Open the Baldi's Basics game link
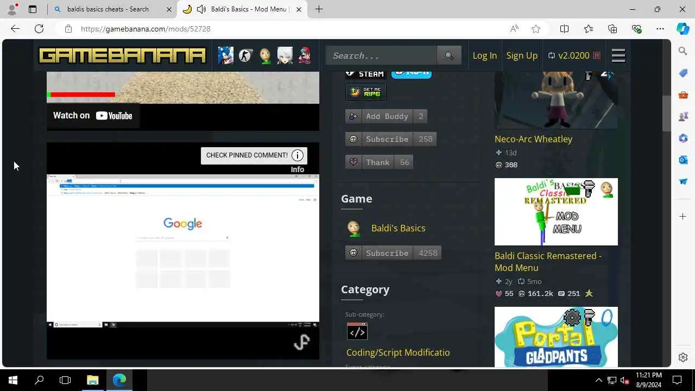 [398, 228]
